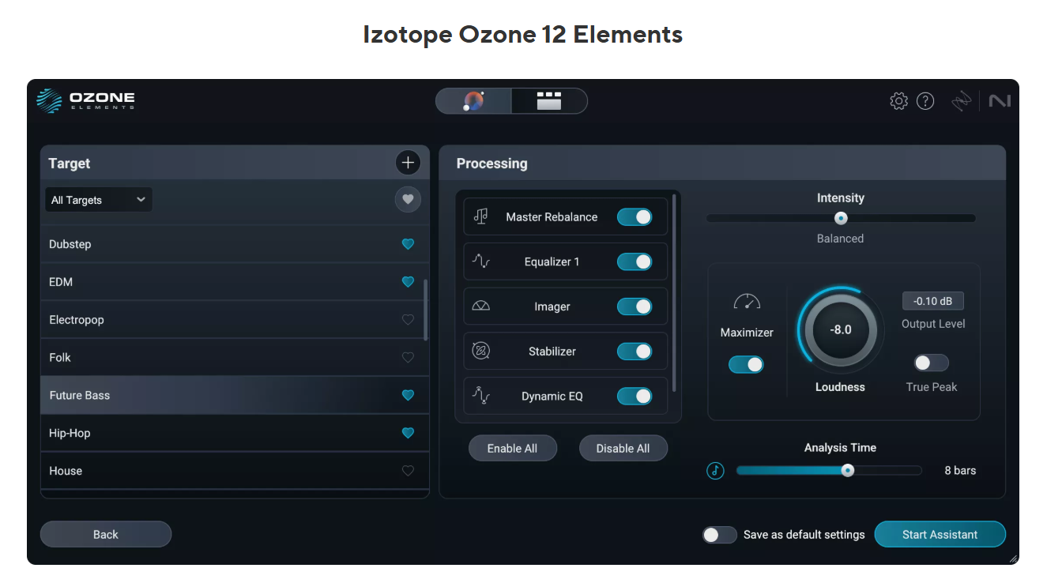This screenshot has height=583, width=1047.
Task: Click the Stabilizer module icon
Action: coord(480,352)
